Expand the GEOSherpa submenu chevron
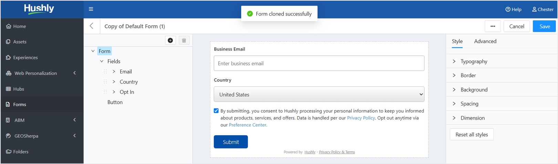 pos(74,136)
